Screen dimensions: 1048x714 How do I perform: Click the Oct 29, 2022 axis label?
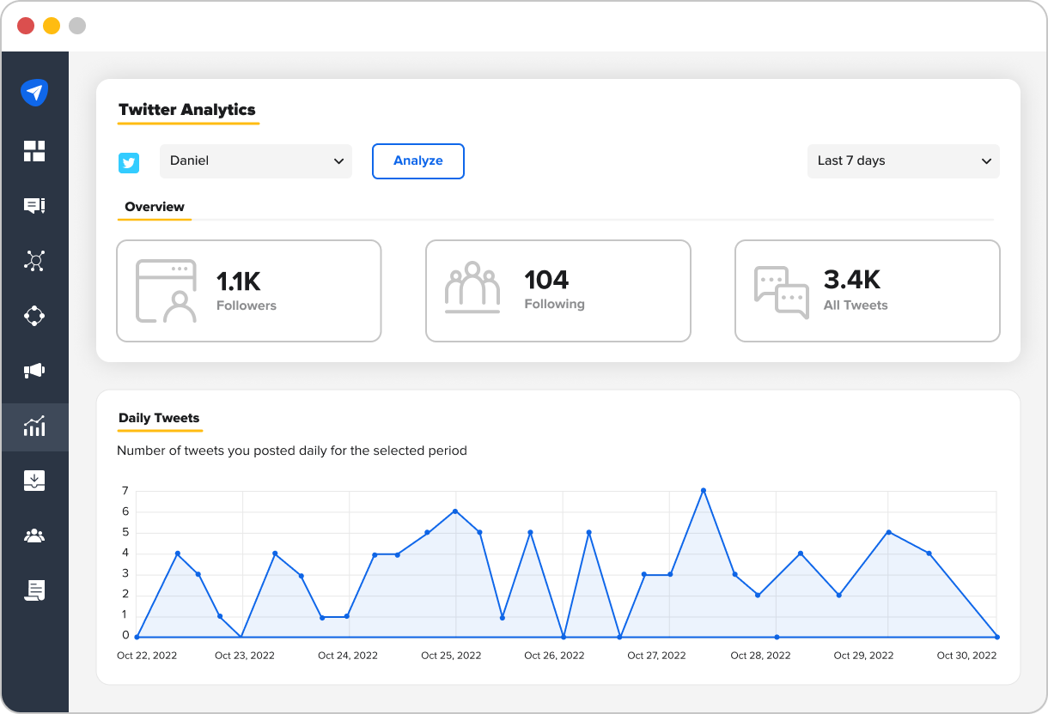point(863,655)
